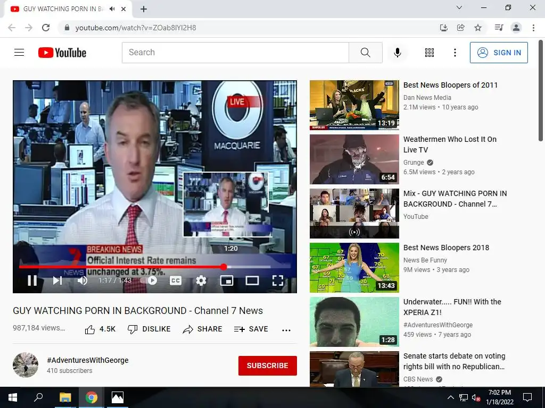
Task: Open the YouTube settings three-dot menu
Action: (x=455, y=53)
